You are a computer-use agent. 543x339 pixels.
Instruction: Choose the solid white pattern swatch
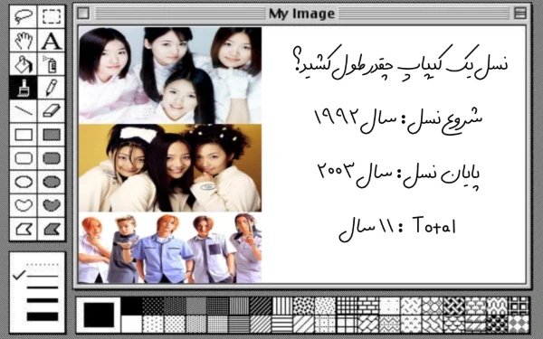[x=132, y=324]
